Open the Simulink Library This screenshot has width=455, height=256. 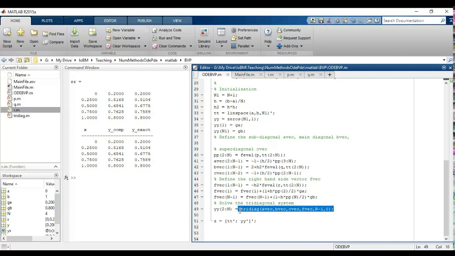204,38
